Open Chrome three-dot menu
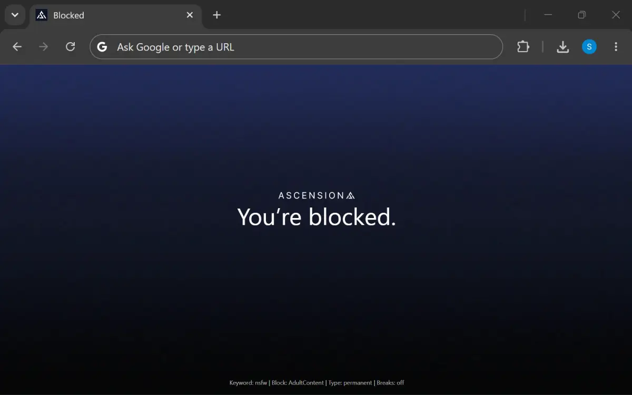The width and height of the screenshot is (632, 395). click(616, 47)
